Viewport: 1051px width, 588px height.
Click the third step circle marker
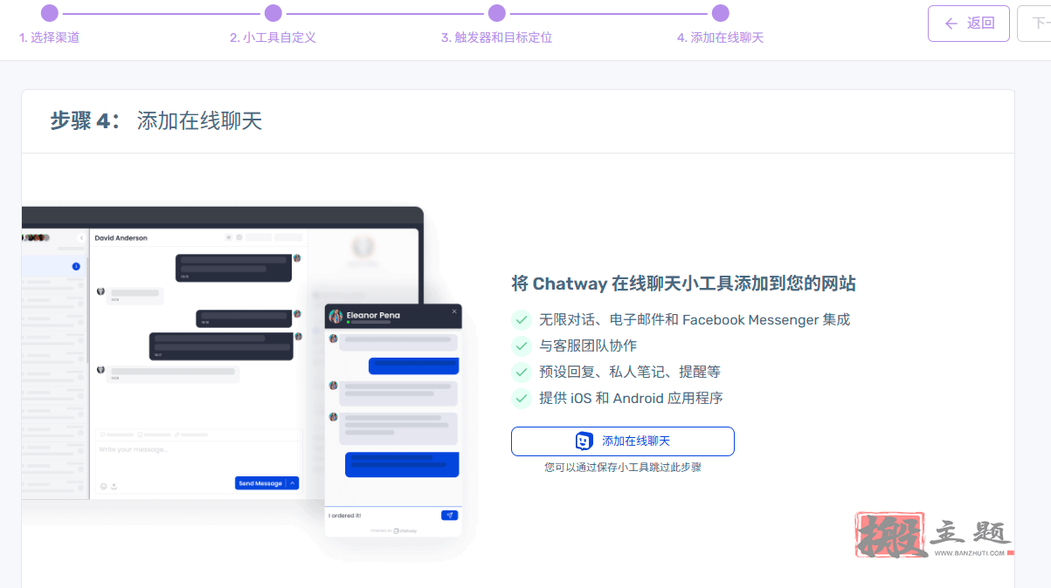(496, 13)
